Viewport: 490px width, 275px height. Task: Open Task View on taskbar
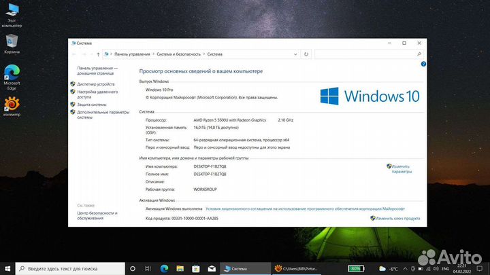(148, 268)
